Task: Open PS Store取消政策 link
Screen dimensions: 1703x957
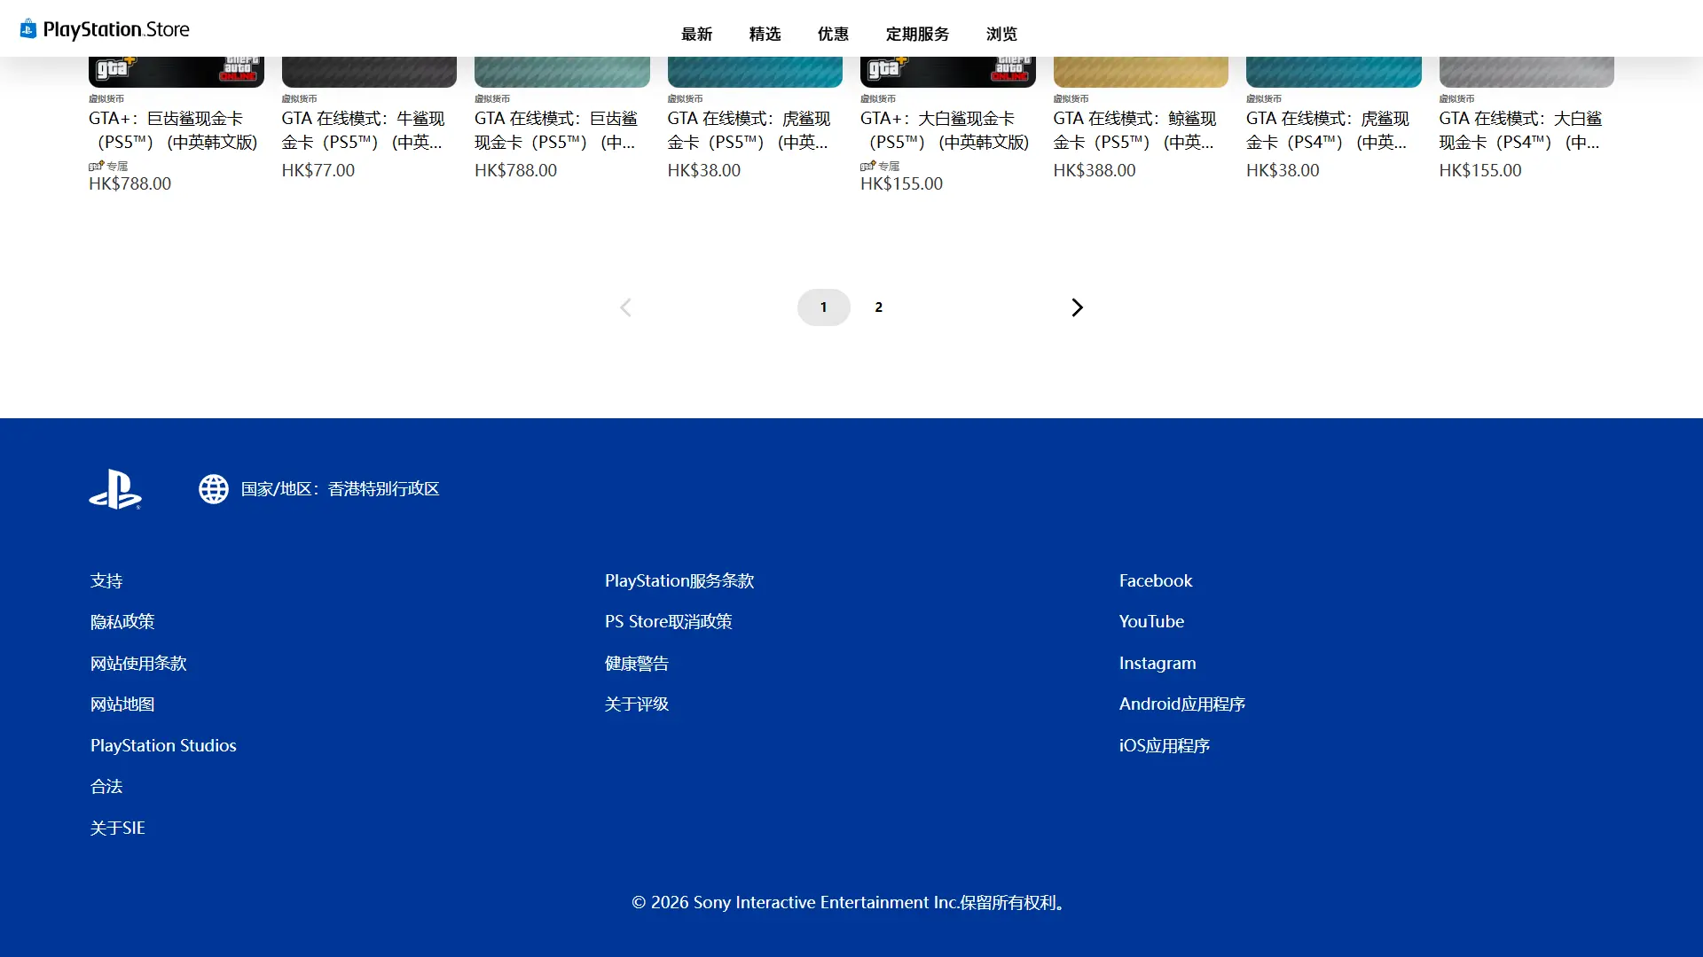Action: pyautogui.click(x=669, y=622)
